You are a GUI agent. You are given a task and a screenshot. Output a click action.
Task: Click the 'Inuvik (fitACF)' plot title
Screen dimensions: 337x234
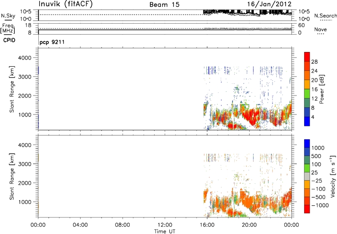pos(66,4)
